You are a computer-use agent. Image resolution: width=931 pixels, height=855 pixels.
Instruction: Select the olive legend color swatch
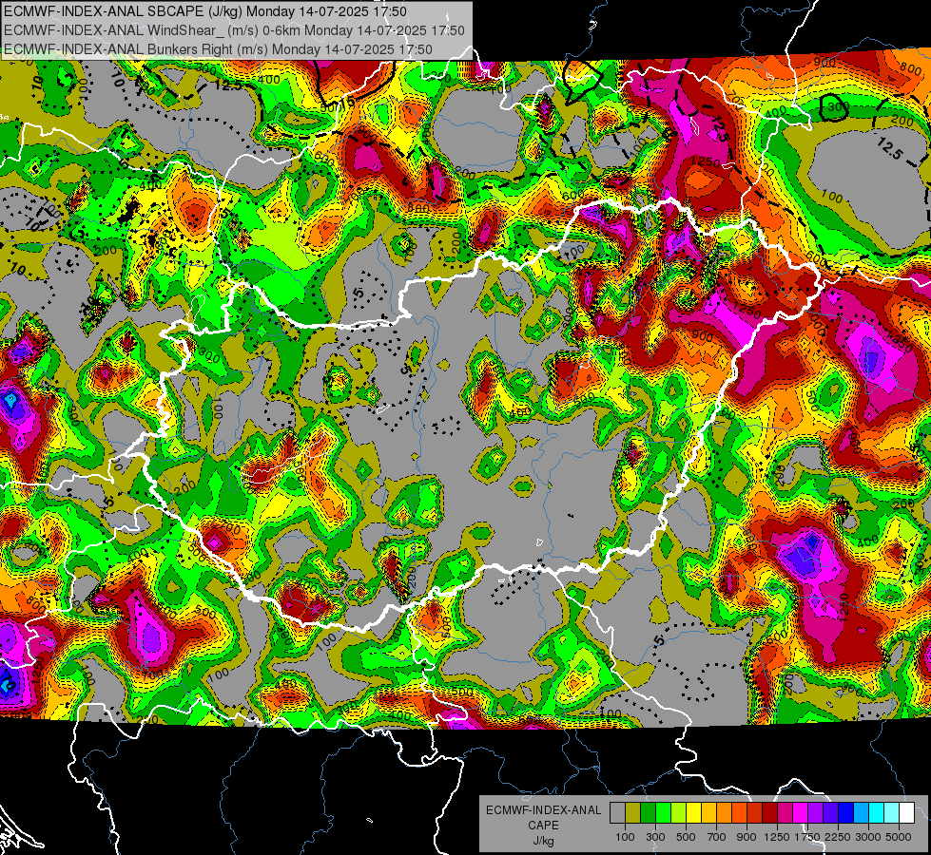(x=633, y=813)
